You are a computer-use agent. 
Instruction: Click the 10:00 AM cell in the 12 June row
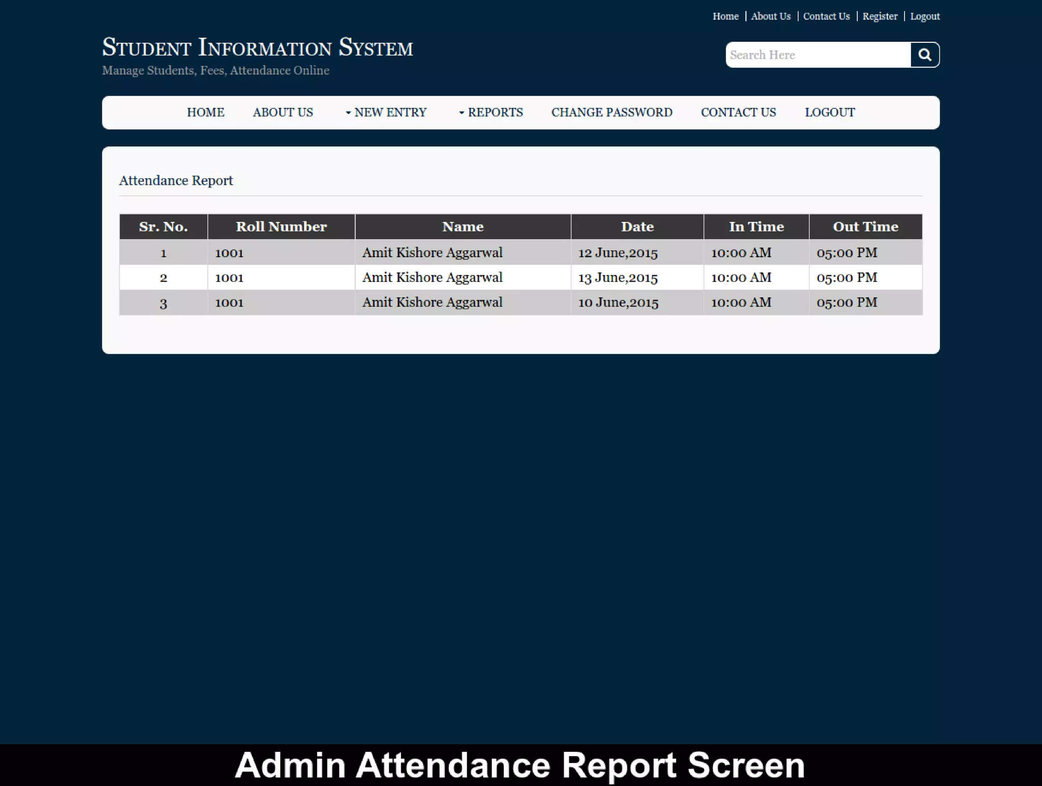(x=757, y=252)
